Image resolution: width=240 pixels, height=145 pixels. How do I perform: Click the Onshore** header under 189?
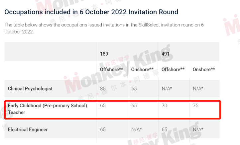click(x=142, y=70)
